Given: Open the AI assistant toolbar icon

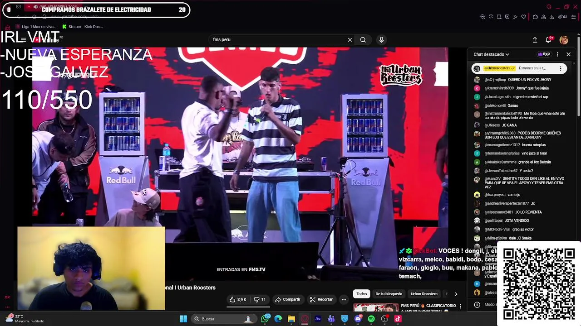Looking at the screenshot, I should pos(563,17).
